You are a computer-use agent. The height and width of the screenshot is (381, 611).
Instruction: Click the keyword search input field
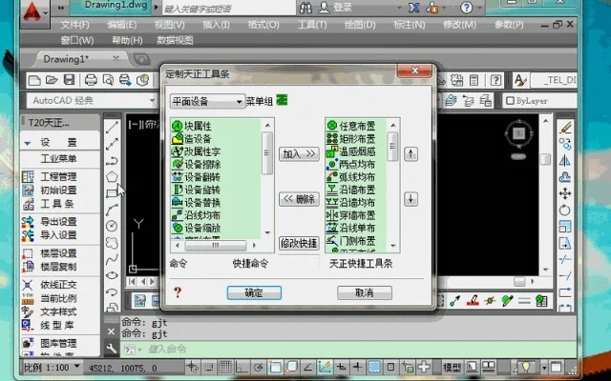[228, 8]
